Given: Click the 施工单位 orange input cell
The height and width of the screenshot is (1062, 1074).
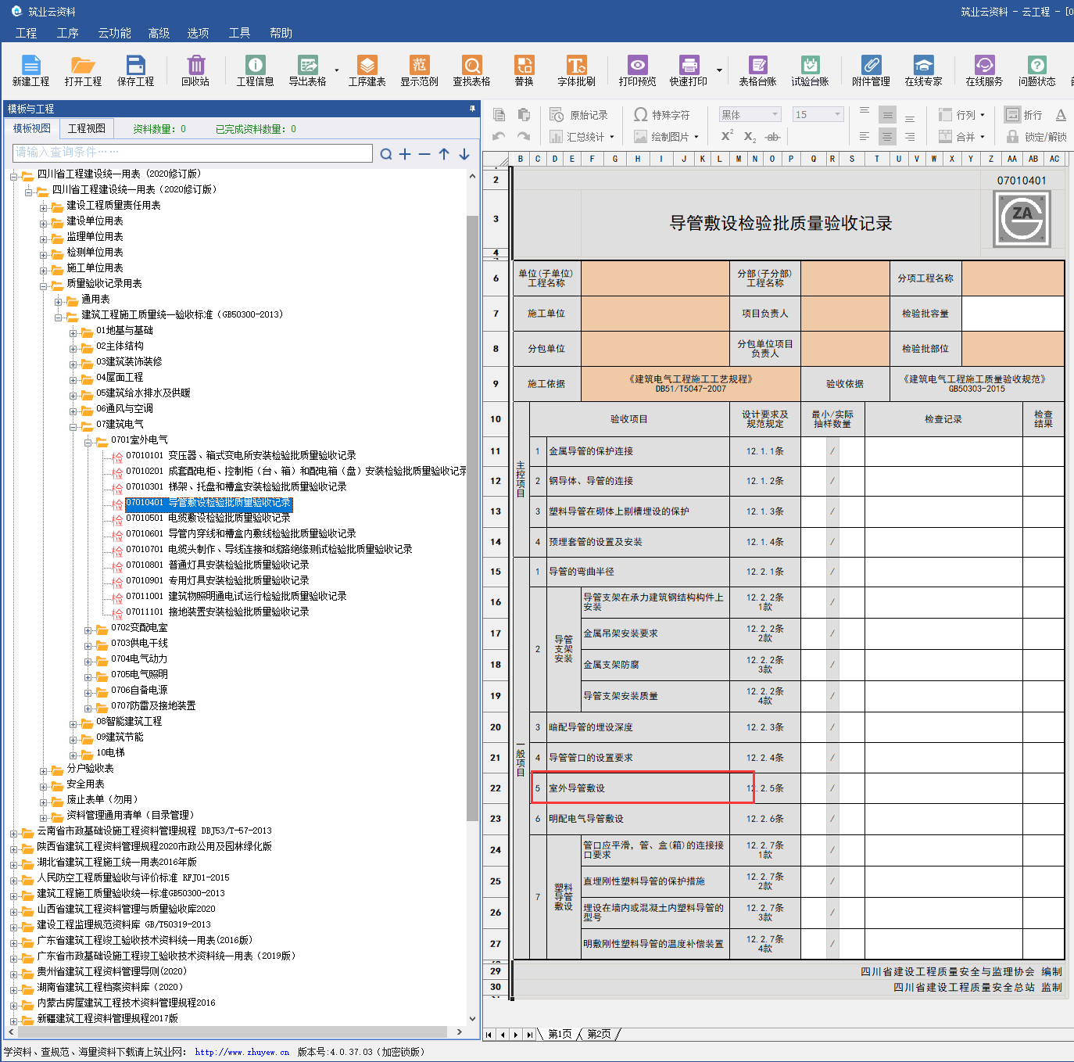Looking at the screenshot, I should point(655,313).
